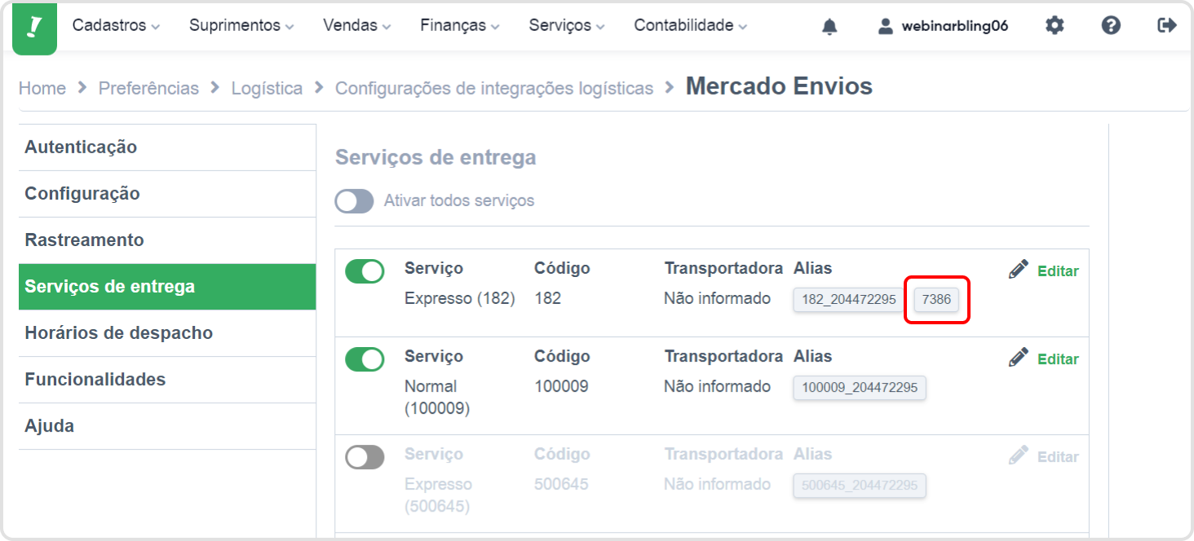Screen dimensions: 1194x541
Task: Click the 7386 alias tag
Action: point(936,300)
